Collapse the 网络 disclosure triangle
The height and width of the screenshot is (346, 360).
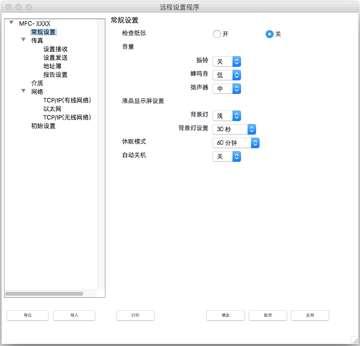(x=23, y=91)
